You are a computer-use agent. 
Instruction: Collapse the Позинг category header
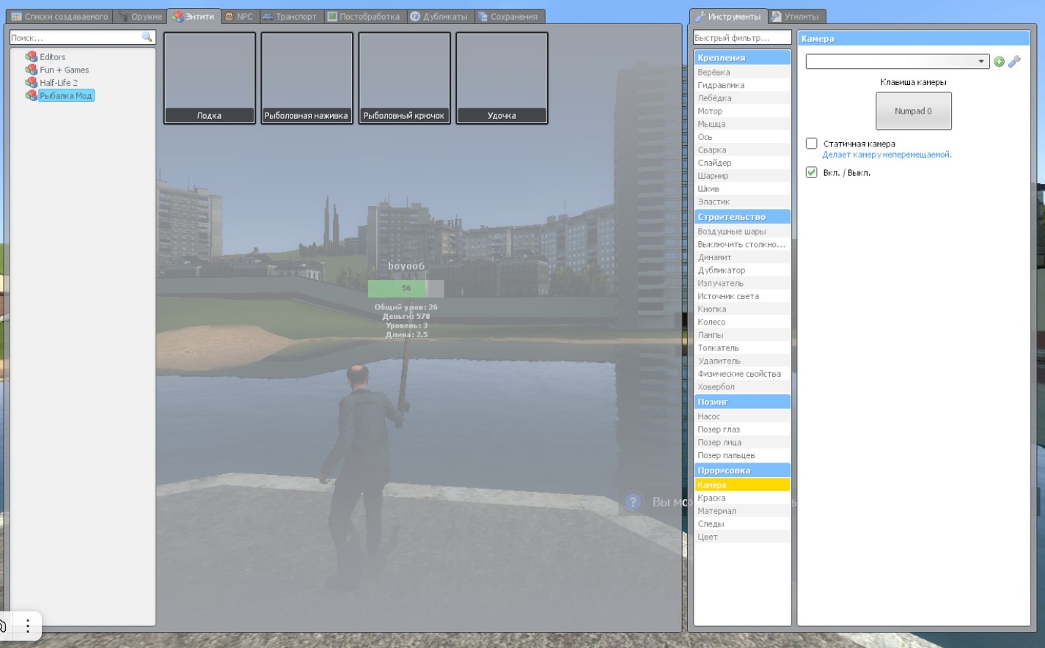coord(742,402)
